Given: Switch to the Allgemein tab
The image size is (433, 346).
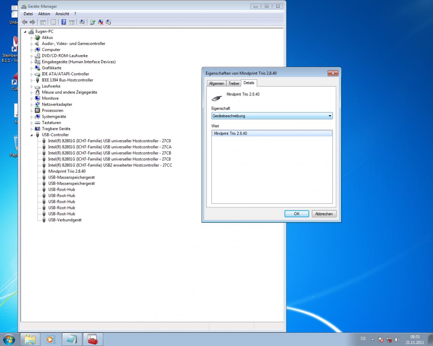Looking at the screenshot, I should coord(216,84).
